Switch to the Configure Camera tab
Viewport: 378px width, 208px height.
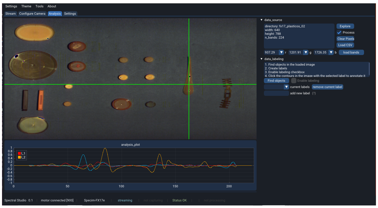click(32, 14)
